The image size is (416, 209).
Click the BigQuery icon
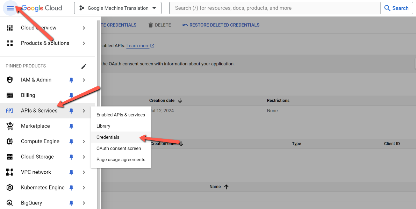[x=10, y=203]
